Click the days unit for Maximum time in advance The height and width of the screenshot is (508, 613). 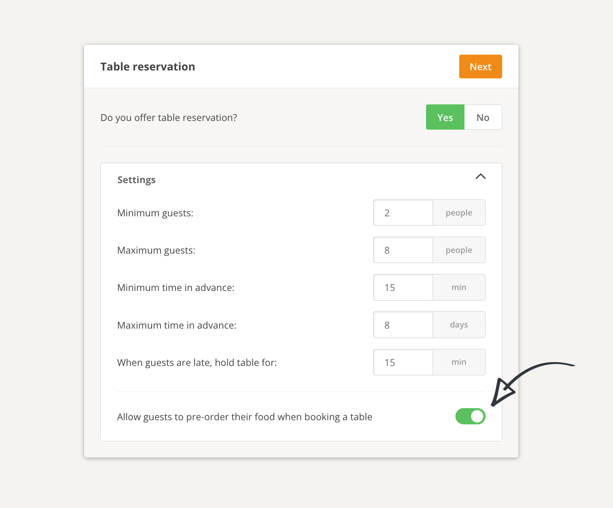point(459,325)
